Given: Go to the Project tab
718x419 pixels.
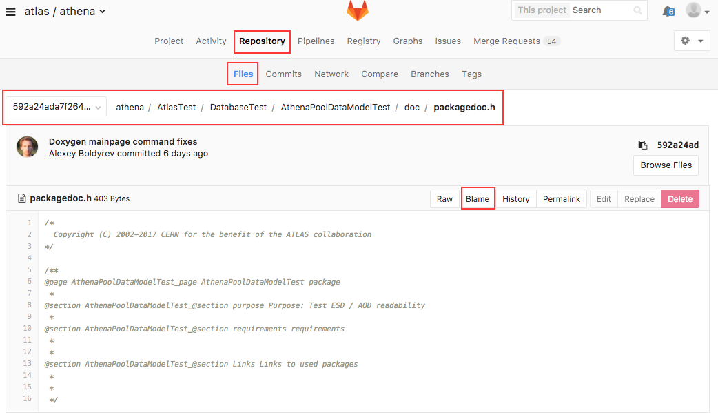Looking at the screenshot, I should [169, 41].
